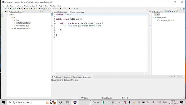This screenshot has height=105, width=186.
Task: Open the External Tools dropdown arrow
Action: click(24, 8)
